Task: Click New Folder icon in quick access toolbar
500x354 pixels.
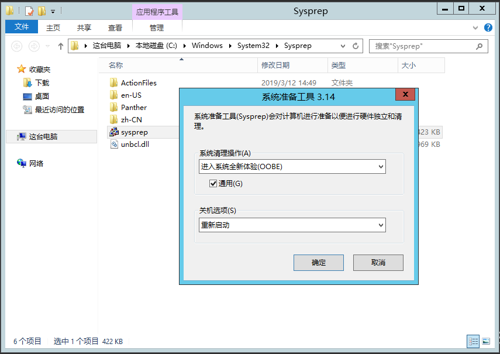Action: coord(42,11)
